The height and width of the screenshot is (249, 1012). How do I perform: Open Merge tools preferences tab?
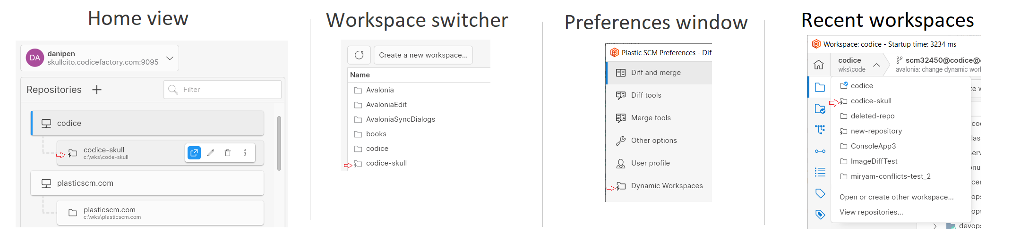tap(659, 118)
